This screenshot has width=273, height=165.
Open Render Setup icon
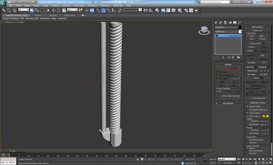coord(186,10)
